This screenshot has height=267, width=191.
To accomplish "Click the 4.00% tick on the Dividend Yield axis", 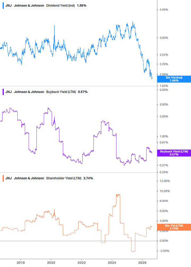I will coord(164,10).
